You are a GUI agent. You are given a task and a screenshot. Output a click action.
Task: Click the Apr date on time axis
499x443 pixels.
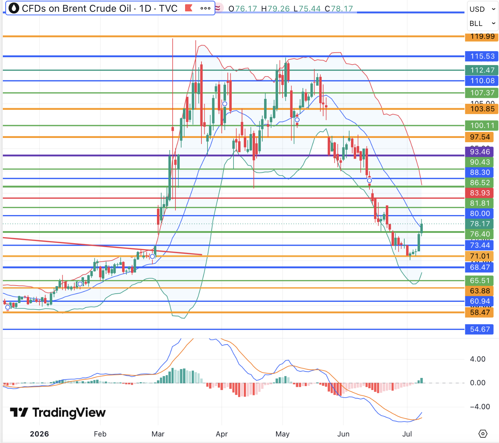pos(222,434)
